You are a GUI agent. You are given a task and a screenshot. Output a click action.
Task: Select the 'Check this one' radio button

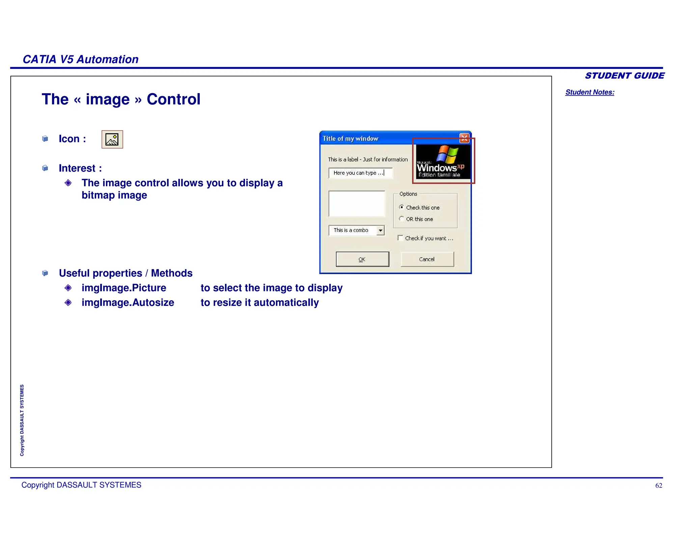[401, 207]
